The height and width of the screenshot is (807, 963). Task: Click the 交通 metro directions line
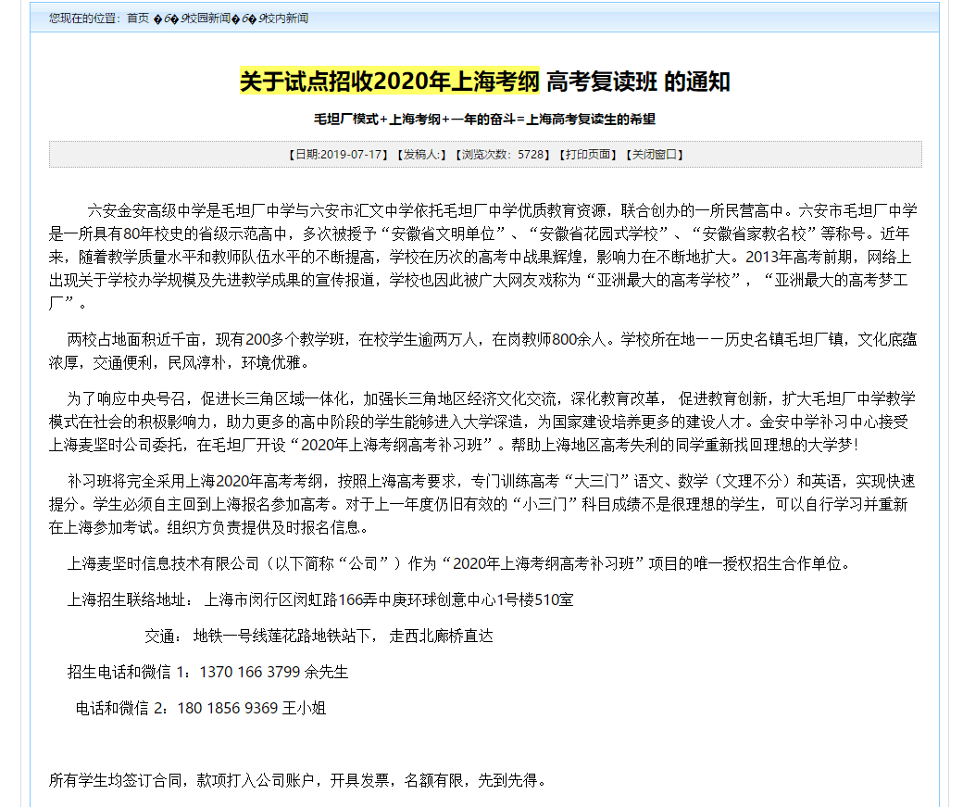pos(319,636)
